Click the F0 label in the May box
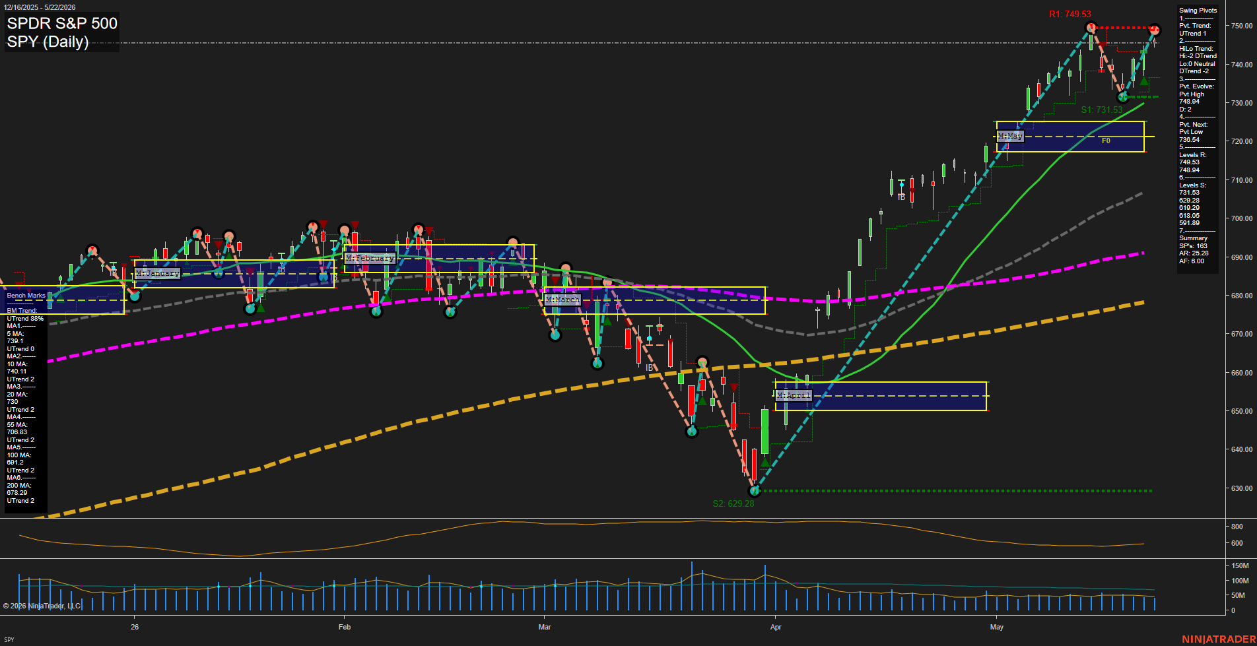This screenshot has height=646, width=1257. click(x=1106, y=141)
